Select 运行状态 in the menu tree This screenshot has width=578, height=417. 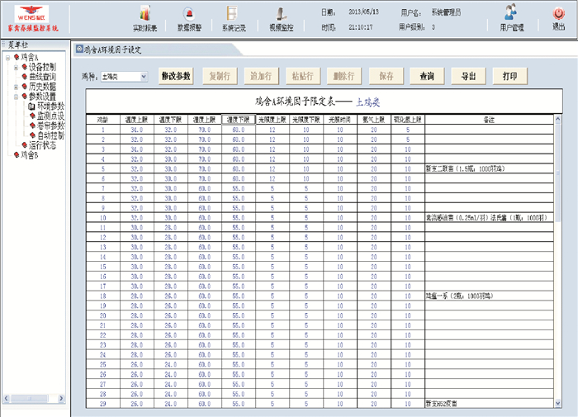(41, 145)
